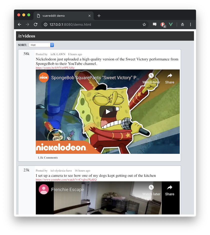
Task: Open the youtube.com/watch?v=CvqIssJXaKQ link
Action: (x=66, y=180)
